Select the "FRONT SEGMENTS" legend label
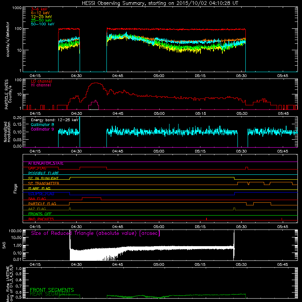The width and height of the screenshot is (302, 302). click(52, 290)
